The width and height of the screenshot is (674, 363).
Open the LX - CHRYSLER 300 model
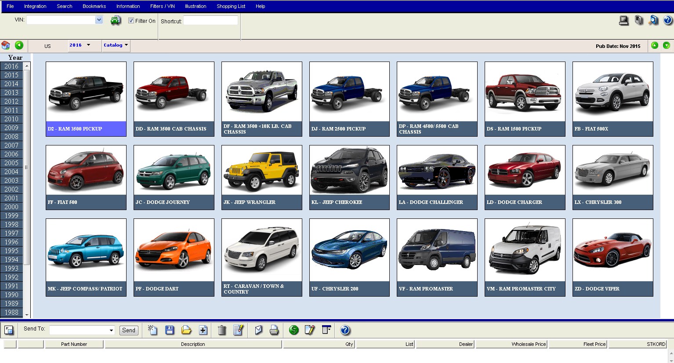coord(613,177)
